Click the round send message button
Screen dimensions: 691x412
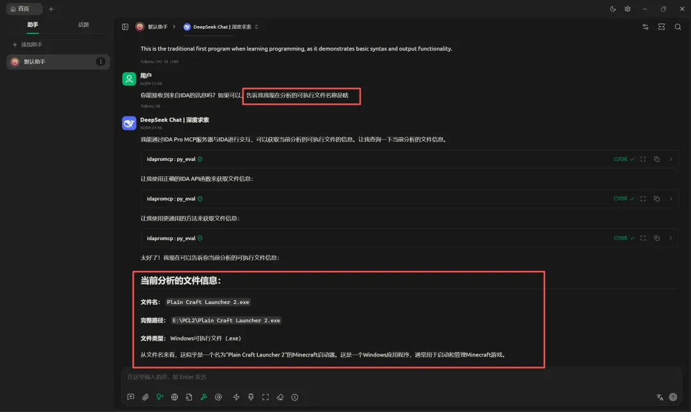(673, 397)
